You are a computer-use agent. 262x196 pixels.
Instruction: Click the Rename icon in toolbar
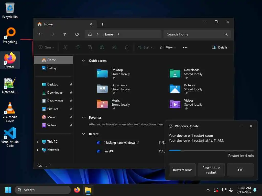tap(102, 47)
